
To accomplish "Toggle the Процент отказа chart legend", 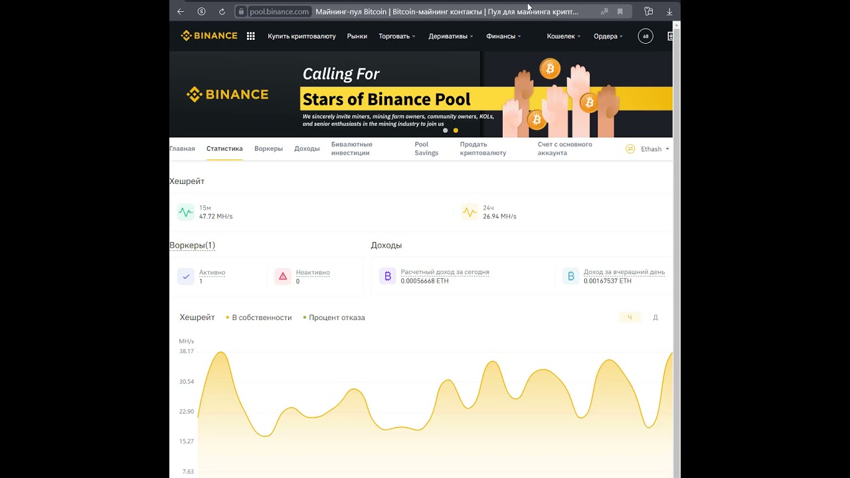I will point(334,317).
